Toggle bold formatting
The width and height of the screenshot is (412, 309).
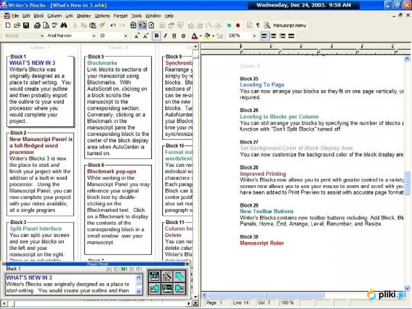click(157, 36)
